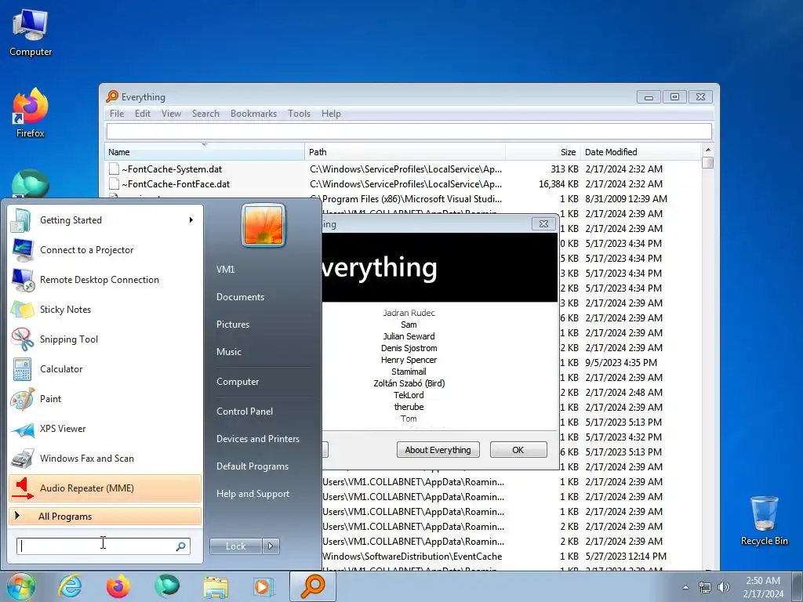Viewport: 803px width, 602px height.
Task: Launch Calculator from Start menu
Action: (x=104, y=368)
